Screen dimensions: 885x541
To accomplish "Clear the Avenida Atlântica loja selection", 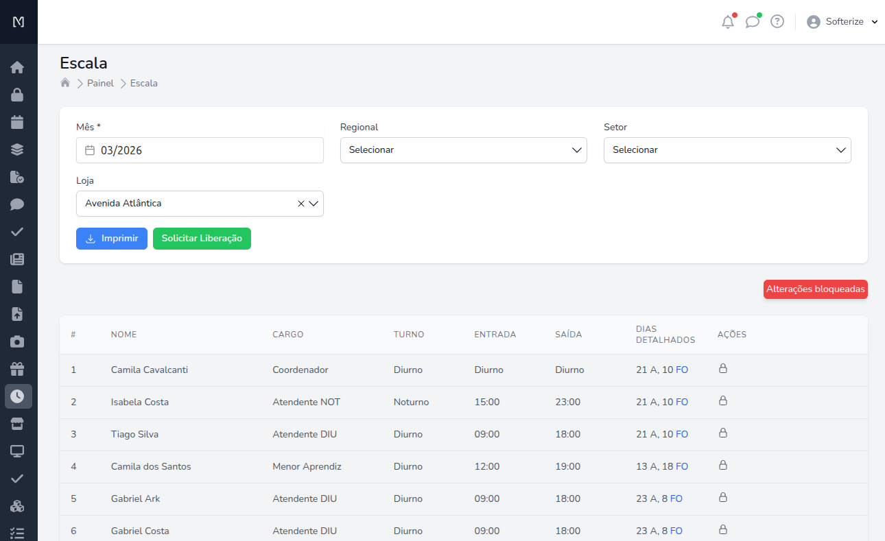I will coord(300,203).
